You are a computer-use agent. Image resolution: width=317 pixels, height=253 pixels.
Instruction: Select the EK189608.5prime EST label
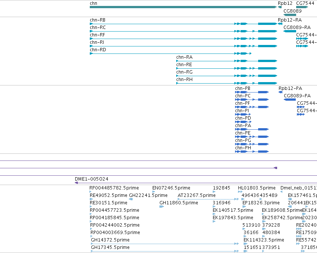pos(282,210)
